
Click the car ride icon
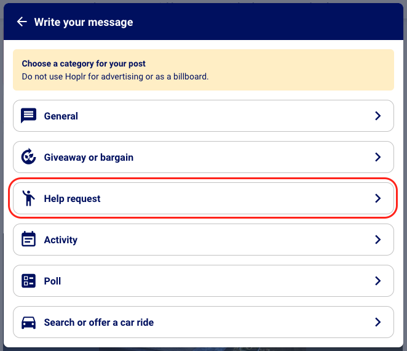(x=28, y=322)
